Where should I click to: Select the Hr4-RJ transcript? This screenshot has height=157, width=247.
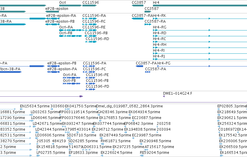(200, 59)
